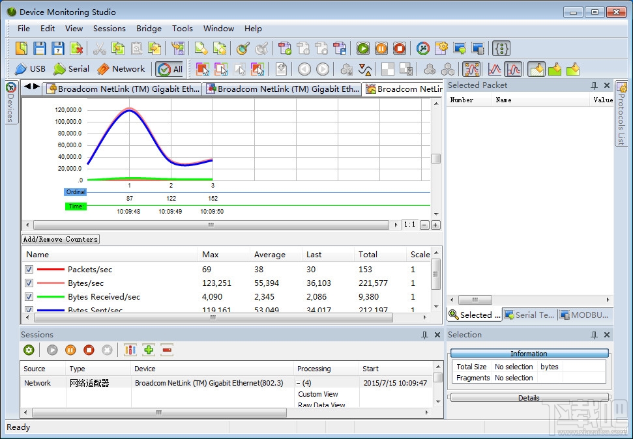Viewport: 633px width, 439px height.
Task: Click green plus icon in Sessions toolbar
Action: (x=149, y=350)
